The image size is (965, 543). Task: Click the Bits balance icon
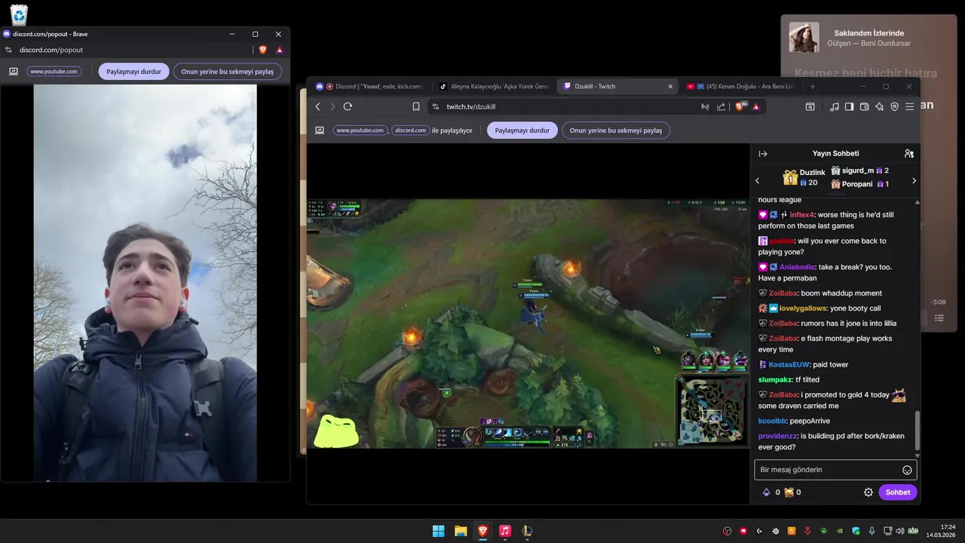[767, 492]
